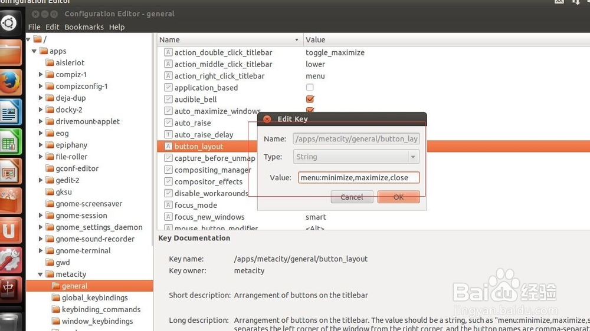590x331 pixels.
Task: Select the gnome-terminal tree item
Action: coord(83,250)
